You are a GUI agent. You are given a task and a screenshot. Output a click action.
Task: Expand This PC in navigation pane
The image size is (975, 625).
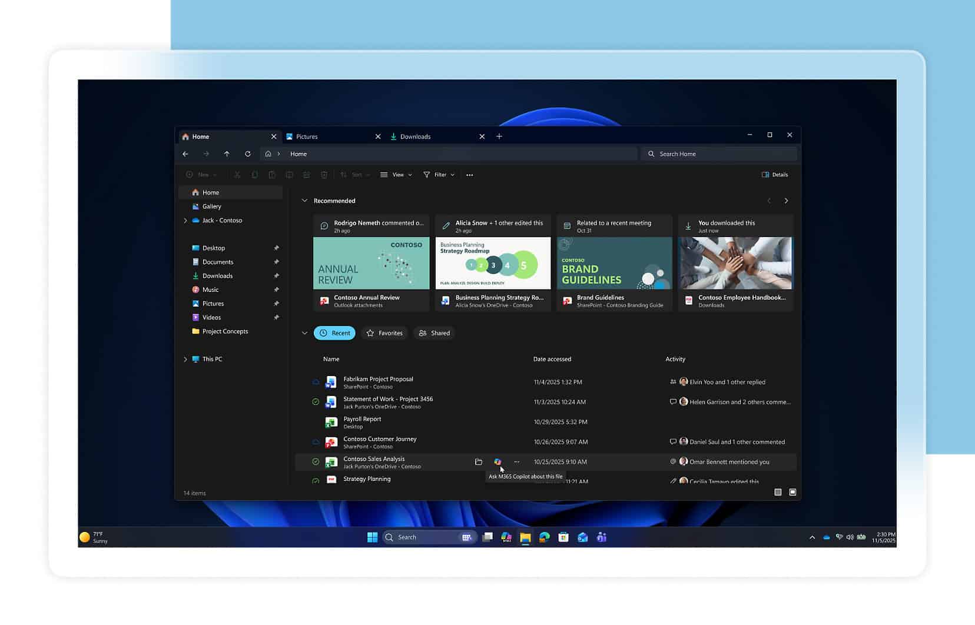(185, 359)
